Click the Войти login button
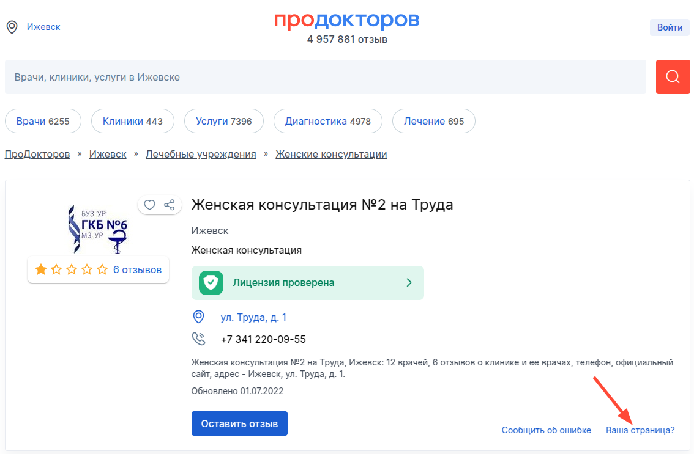694x454 pixels. tap(670, 27)
